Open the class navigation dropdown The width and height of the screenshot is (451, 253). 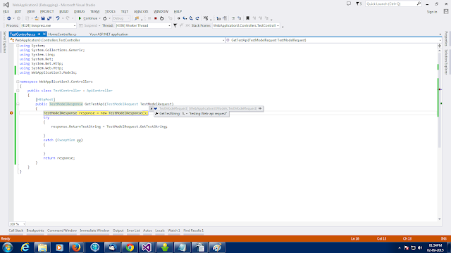223,40
